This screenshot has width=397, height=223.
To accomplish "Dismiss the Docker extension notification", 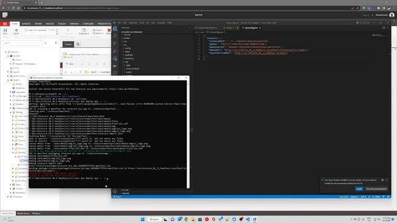I will tap(386, 180).
